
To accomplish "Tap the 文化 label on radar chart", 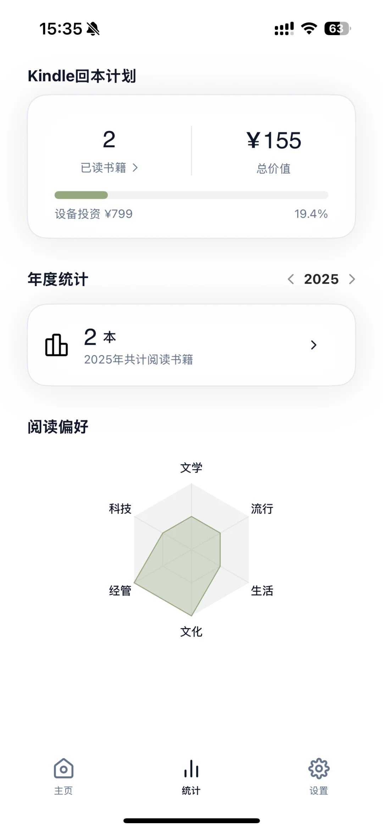I will click(x=191, y=632).
